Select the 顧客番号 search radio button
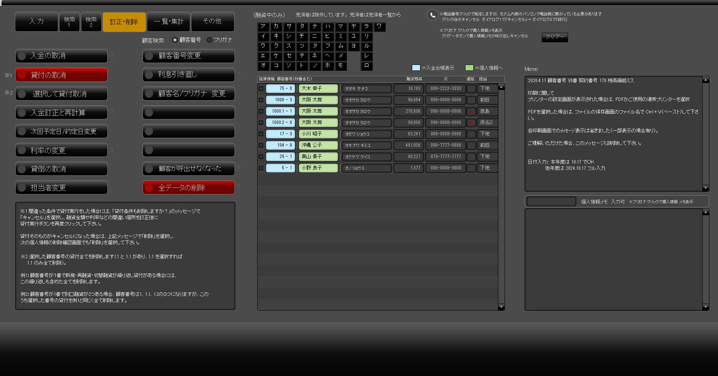Viewport: 718px width, 376px height. 175,40
